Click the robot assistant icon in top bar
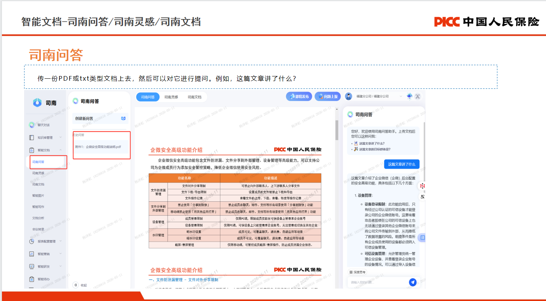Viewport: 546px width, 301px height. (x=409, y=97)
